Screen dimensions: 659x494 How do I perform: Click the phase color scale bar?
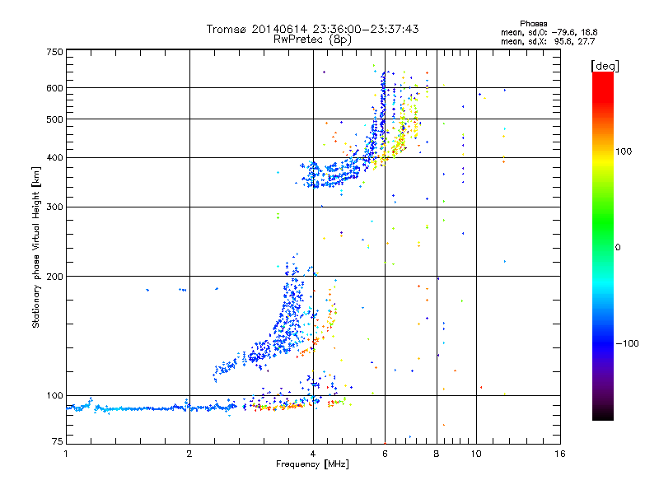[x=603, y=245]
